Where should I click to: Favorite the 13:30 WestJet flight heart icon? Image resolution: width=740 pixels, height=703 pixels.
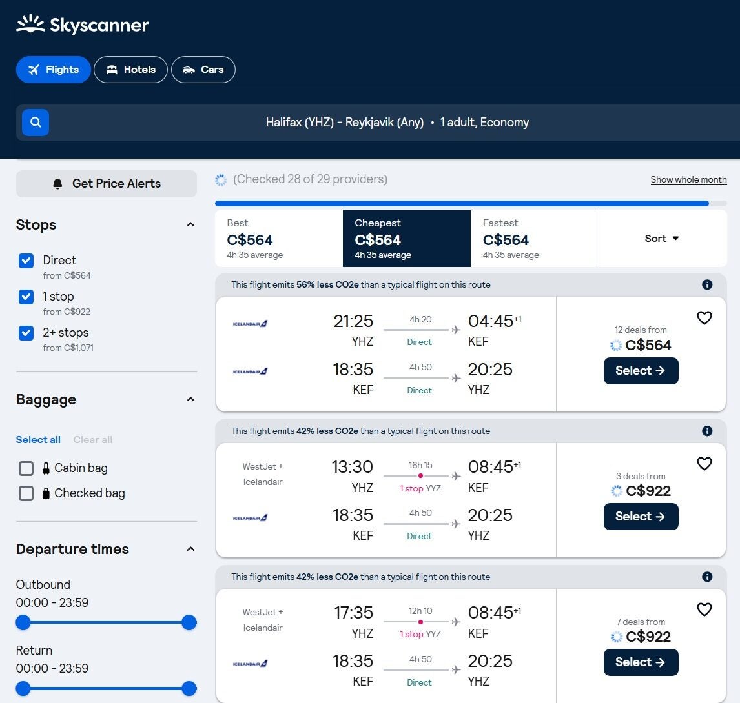click(704, 464)
